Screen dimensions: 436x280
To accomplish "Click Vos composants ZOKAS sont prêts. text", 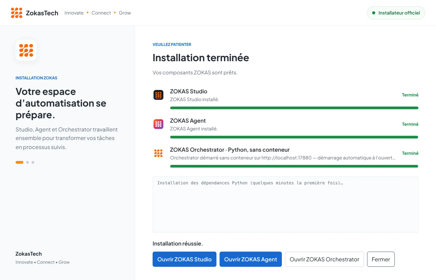I will (x=195, y=73).
